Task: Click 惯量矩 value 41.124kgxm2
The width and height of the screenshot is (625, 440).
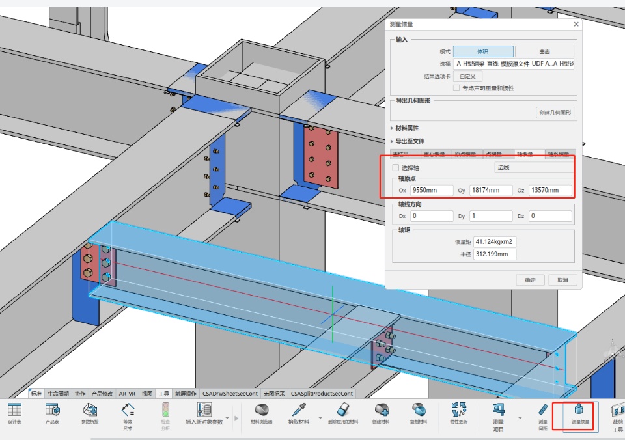Action: click(495, 241)
